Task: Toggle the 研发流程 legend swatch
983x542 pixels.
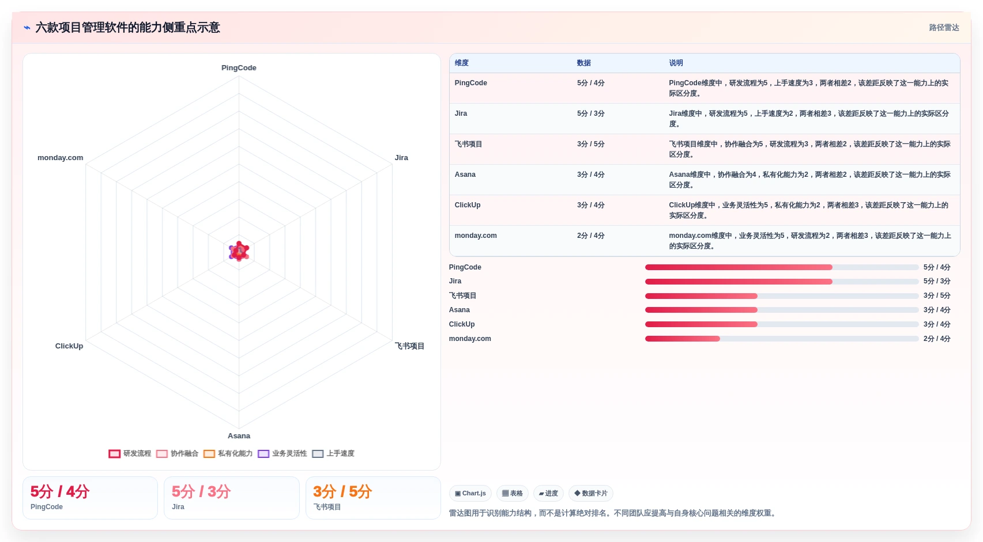Action: point(115,454)
